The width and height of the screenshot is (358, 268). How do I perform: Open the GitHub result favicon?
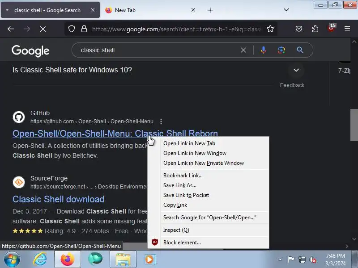[x=19, y=117]
